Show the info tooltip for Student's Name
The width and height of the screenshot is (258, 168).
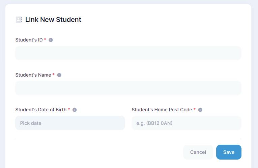(x=59, y=75)
